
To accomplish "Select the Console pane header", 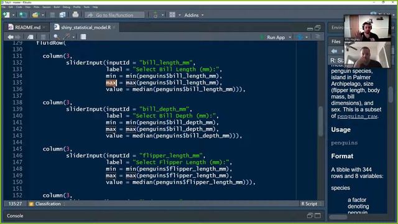I will coord(15,216).
